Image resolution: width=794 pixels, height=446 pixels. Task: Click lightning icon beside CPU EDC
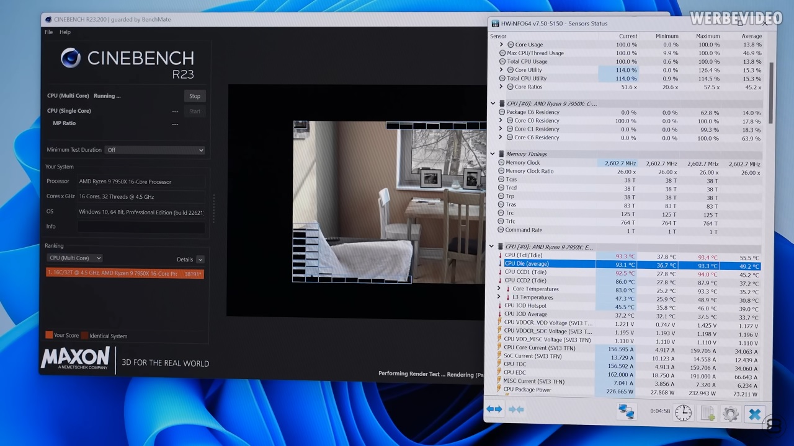500,372
